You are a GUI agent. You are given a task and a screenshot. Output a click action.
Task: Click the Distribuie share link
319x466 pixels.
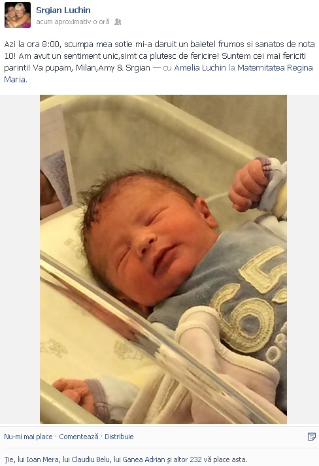119,437
